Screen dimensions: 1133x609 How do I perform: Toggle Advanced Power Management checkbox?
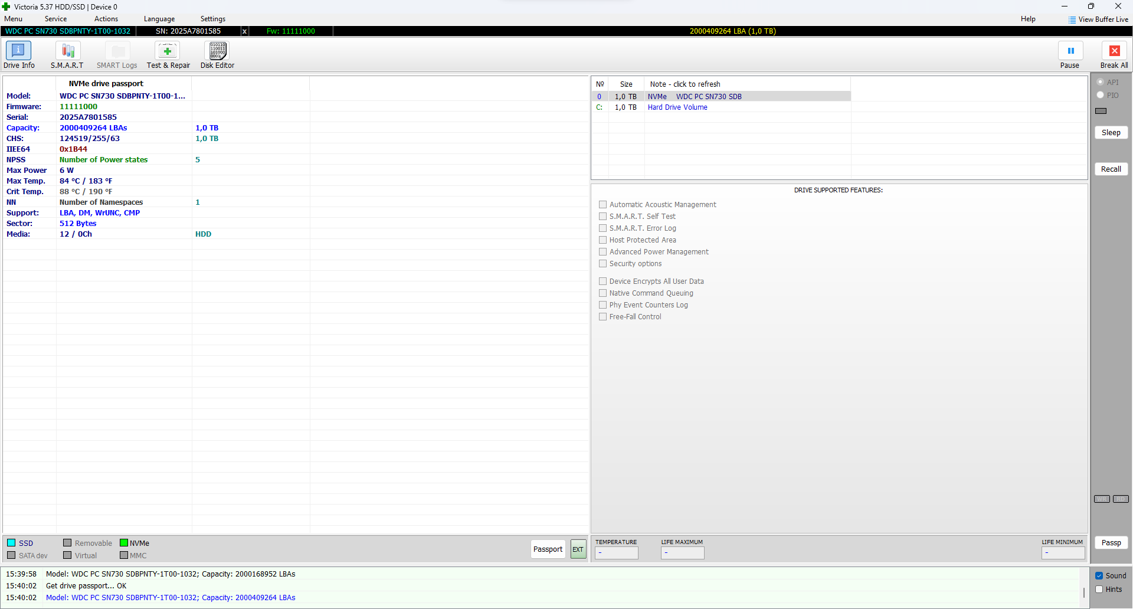(x=603, y=252)
